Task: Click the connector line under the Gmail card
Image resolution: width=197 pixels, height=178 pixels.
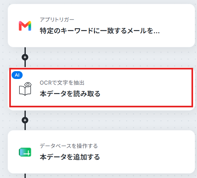Action: pos(25,50)
